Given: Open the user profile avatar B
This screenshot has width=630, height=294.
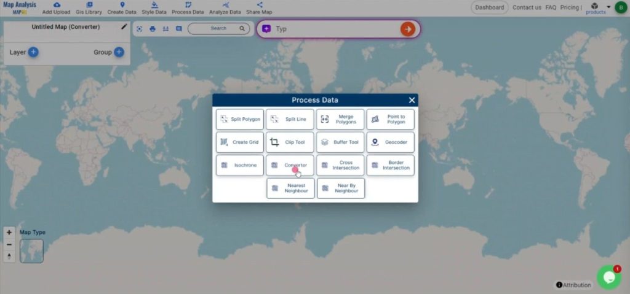Looking at the screenshot, I should point(620,7).
